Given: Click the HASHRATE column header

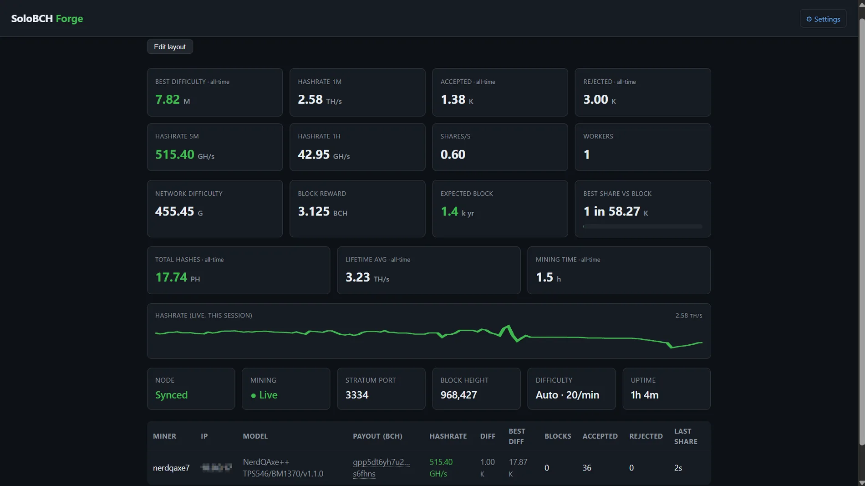Looking at the screenshot, I should (x=448, y=436).
